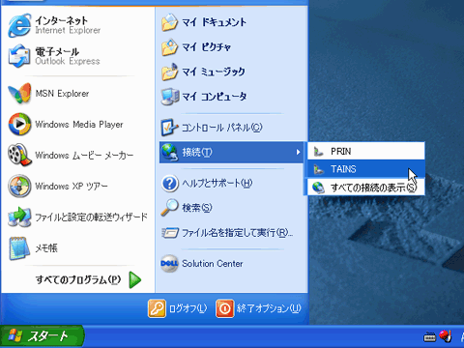
Task: Launch the Windows ムービー メーカー film reel icon
Action: [x=19, y=155]
